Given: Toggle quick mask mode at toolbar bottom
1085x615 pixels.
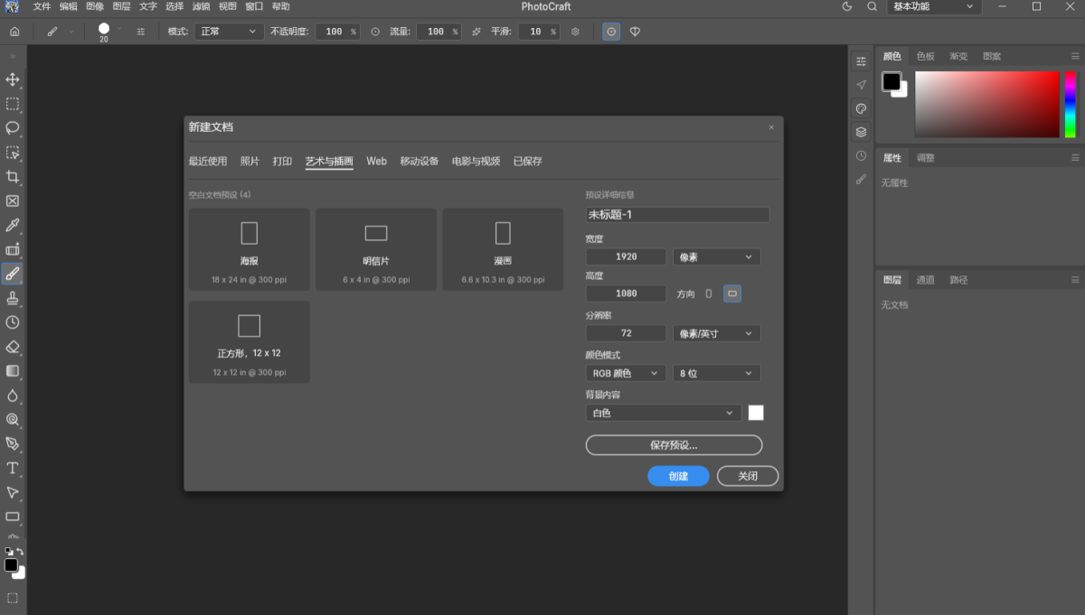Looking at the screenshot, I should click(x=13, y=598).
